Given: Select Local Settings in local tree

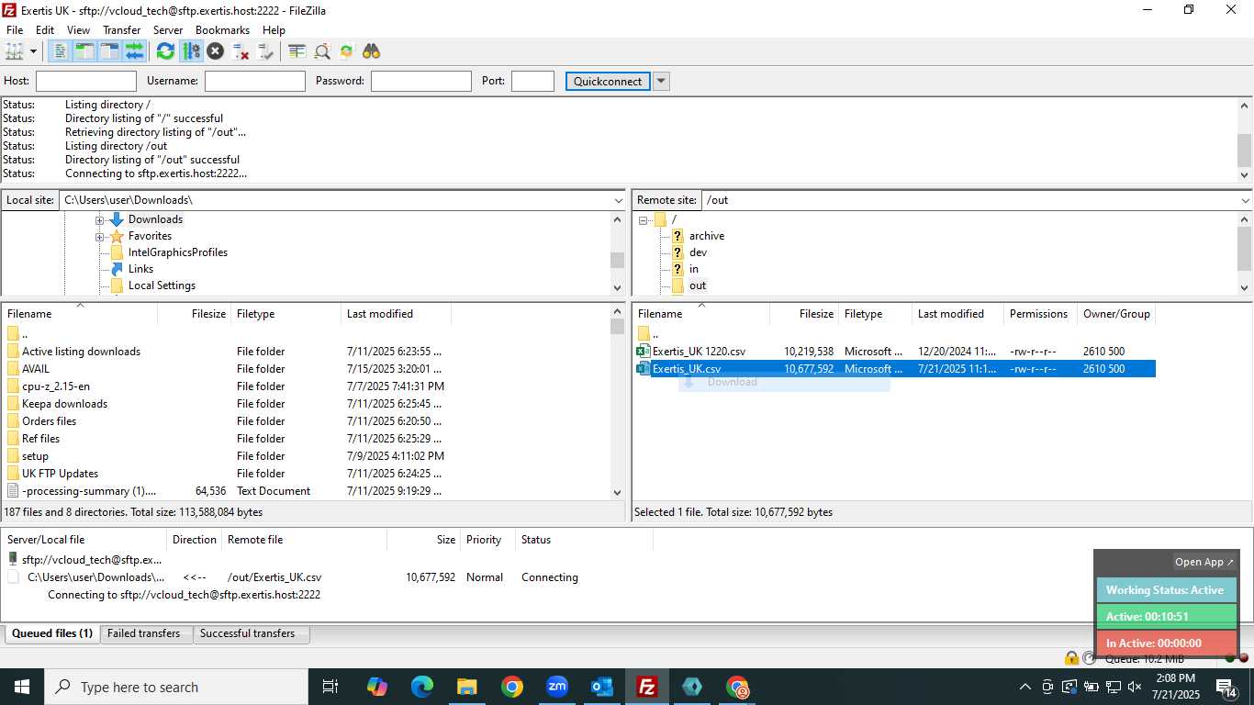Looking at the screenshot, I should (x=162, y=285).
